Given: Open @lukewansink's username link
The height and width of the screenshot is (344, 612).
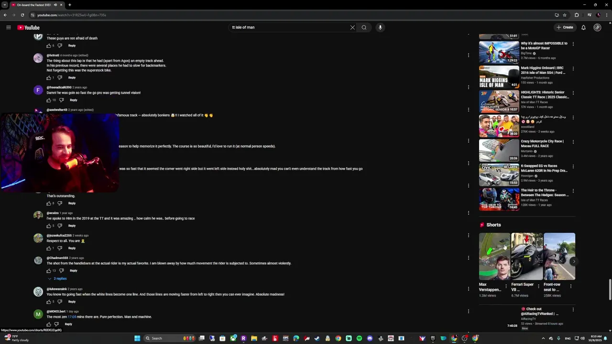Looking at the screenshot, I should click(56, 289).
